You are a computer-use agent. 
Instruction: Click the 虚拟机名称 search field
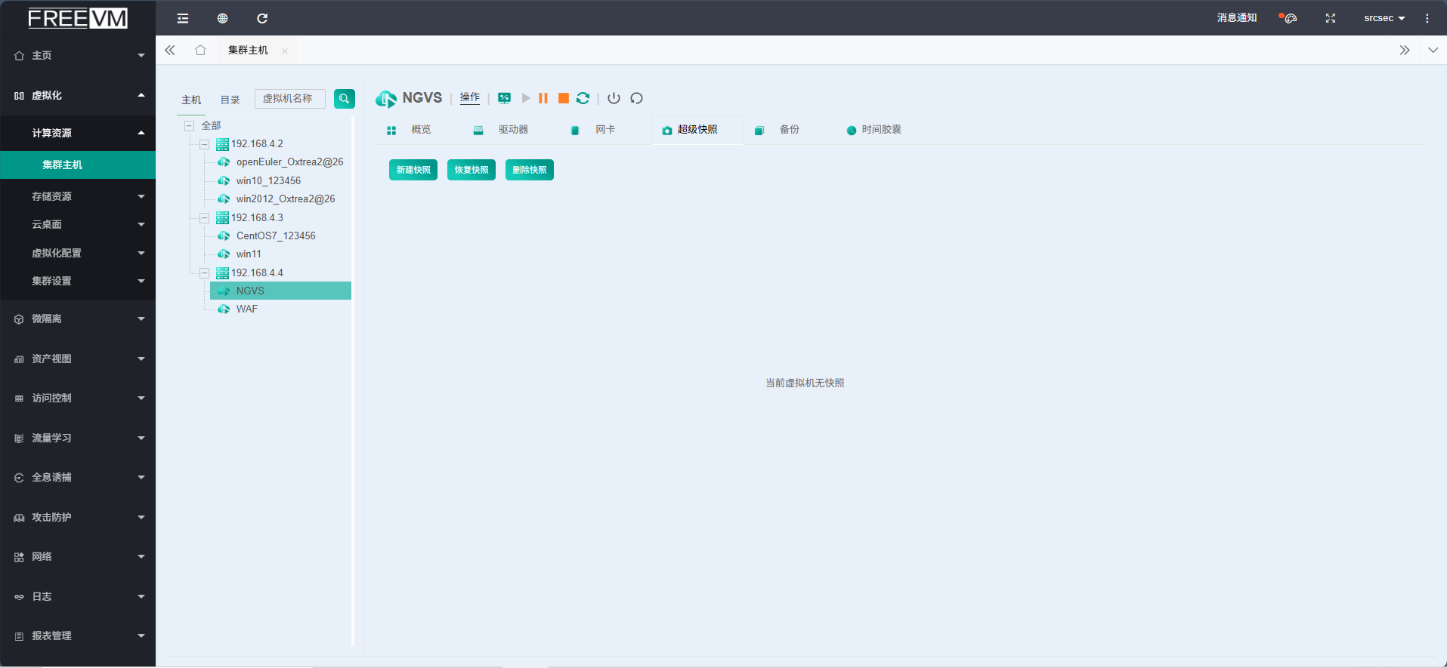click(290, 99)
